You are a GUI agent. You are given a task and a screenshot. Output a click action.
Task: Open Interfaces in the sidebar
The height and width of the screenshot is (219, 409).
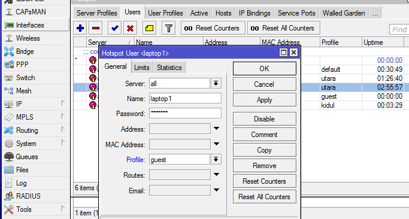(x=36, y=25)
